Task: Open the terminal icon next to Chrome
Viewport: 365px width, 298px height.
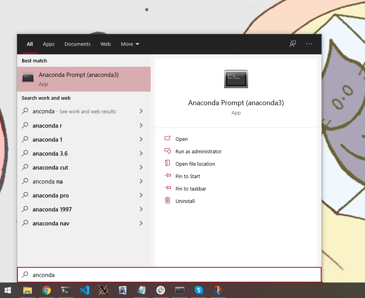Action: click(x=65, y=290)
